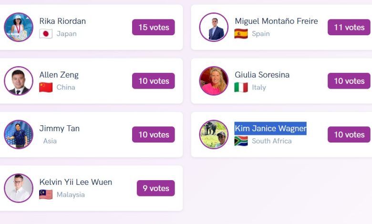Click the Jimmy Tan name text
Viewport: 372px width, 224px height.
point(60,128)
